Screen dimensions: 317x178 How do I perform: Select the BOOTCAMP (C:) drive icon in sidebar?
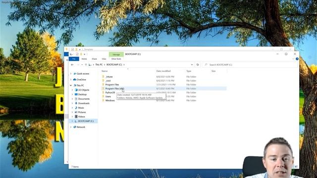pos(76,121)
